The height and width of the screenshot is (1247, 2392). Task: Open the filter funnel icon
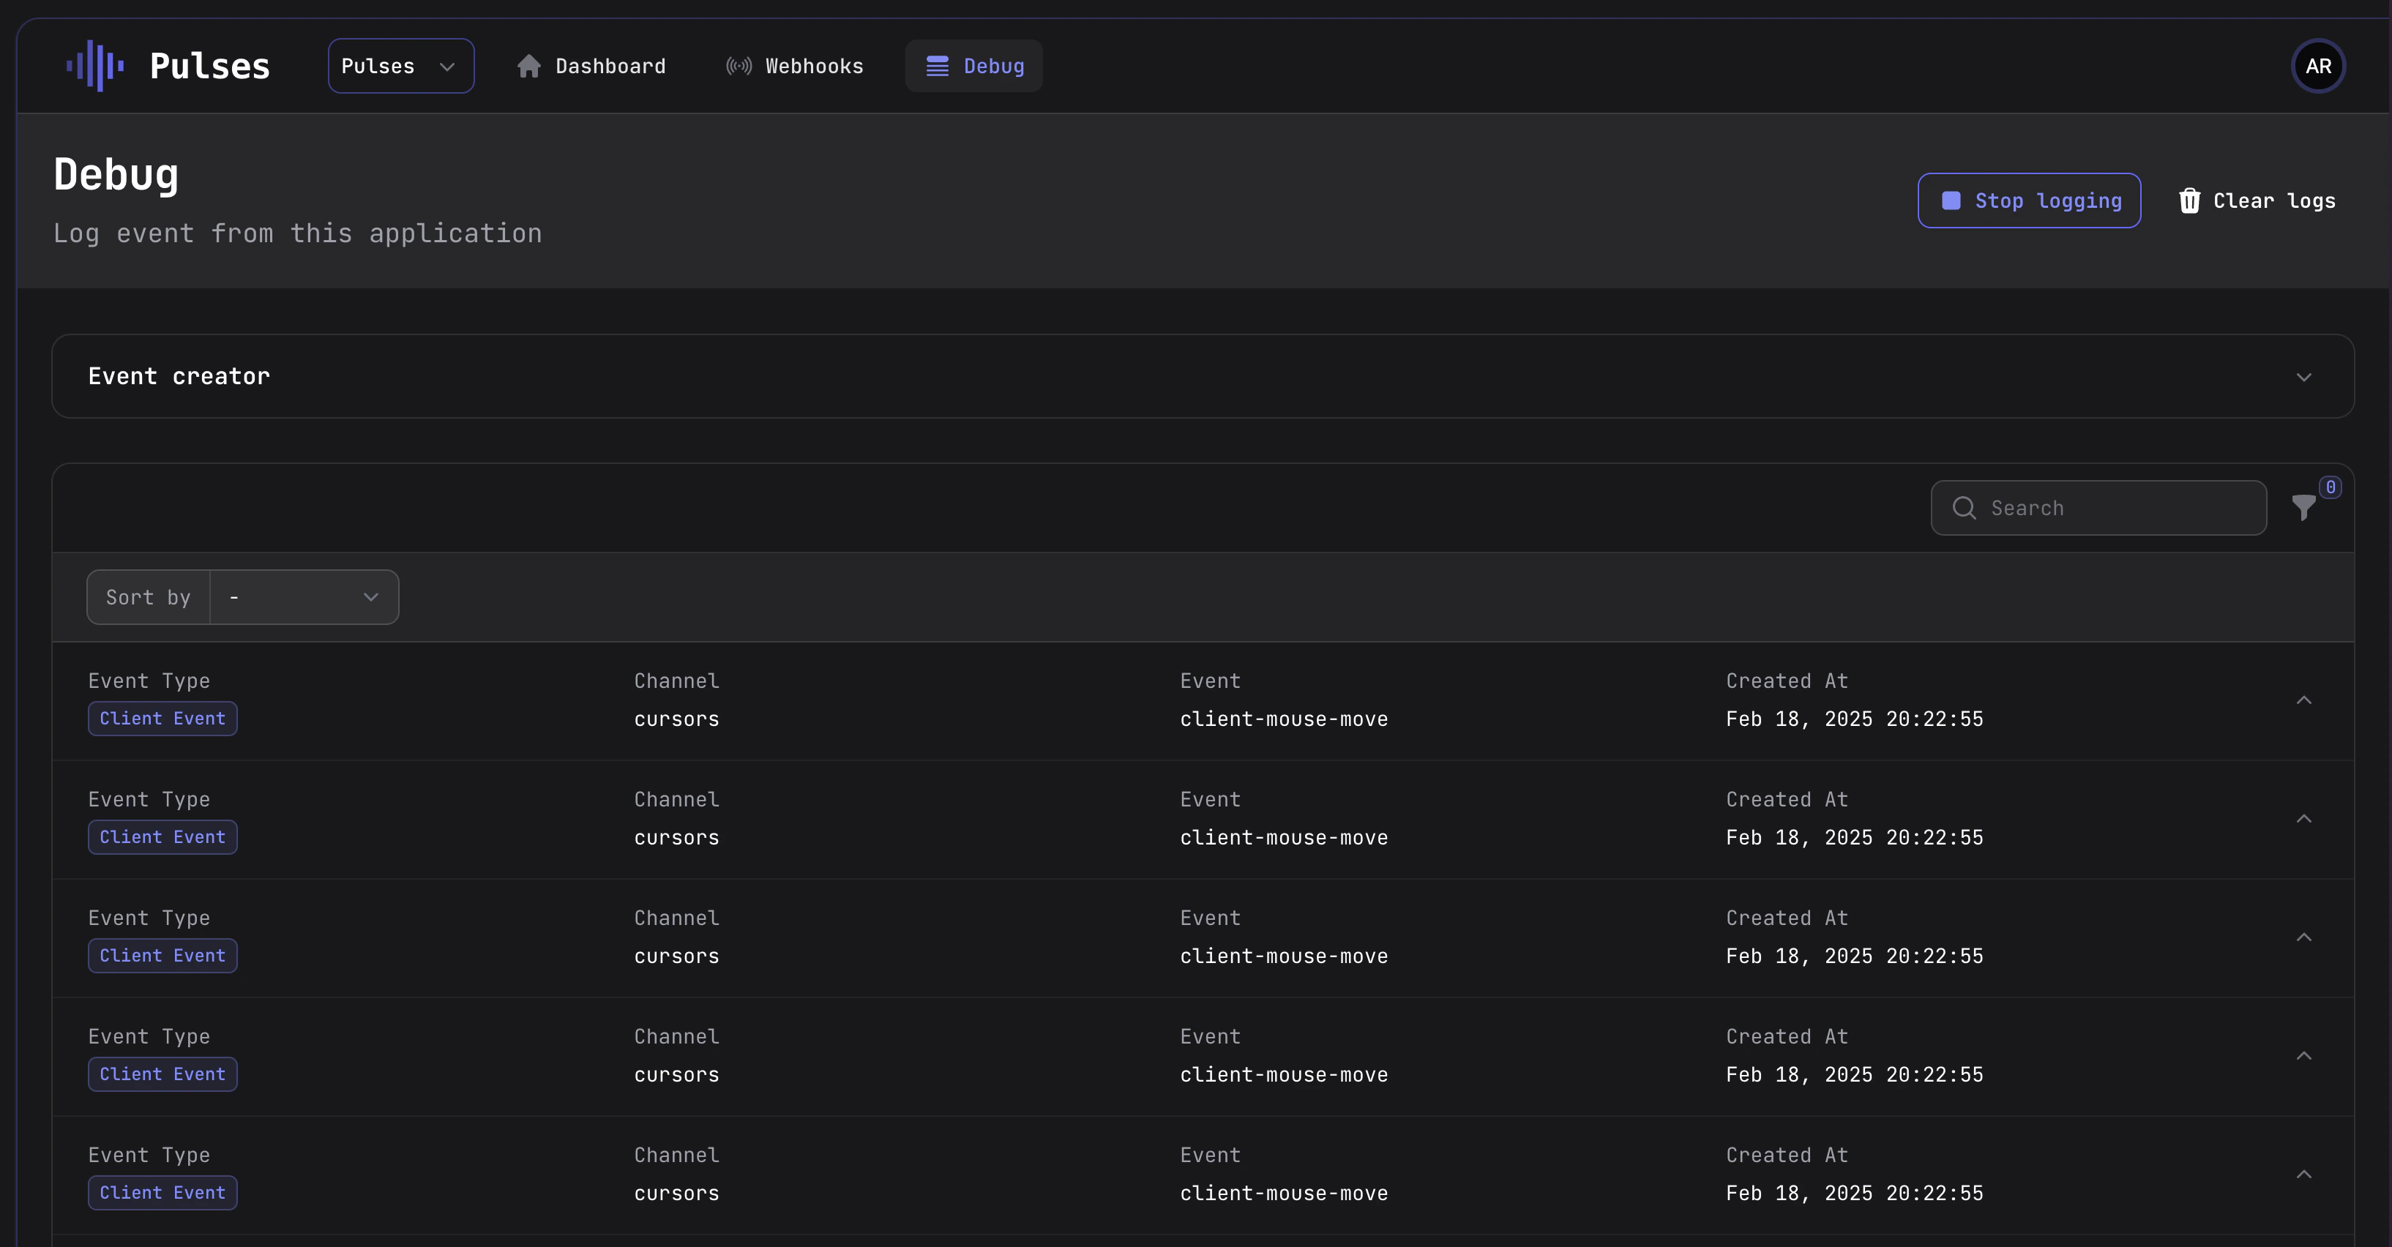[2303, 508]
